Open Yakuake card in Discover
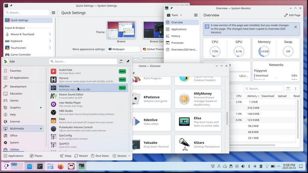 152,144
